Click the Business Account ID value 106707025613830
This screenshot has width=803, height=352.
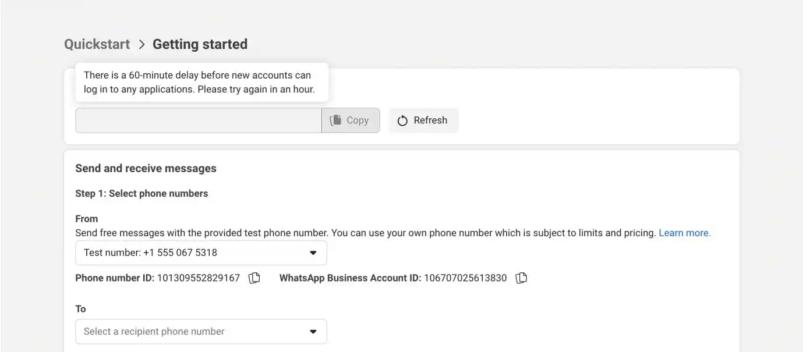[x=465, y=278]
